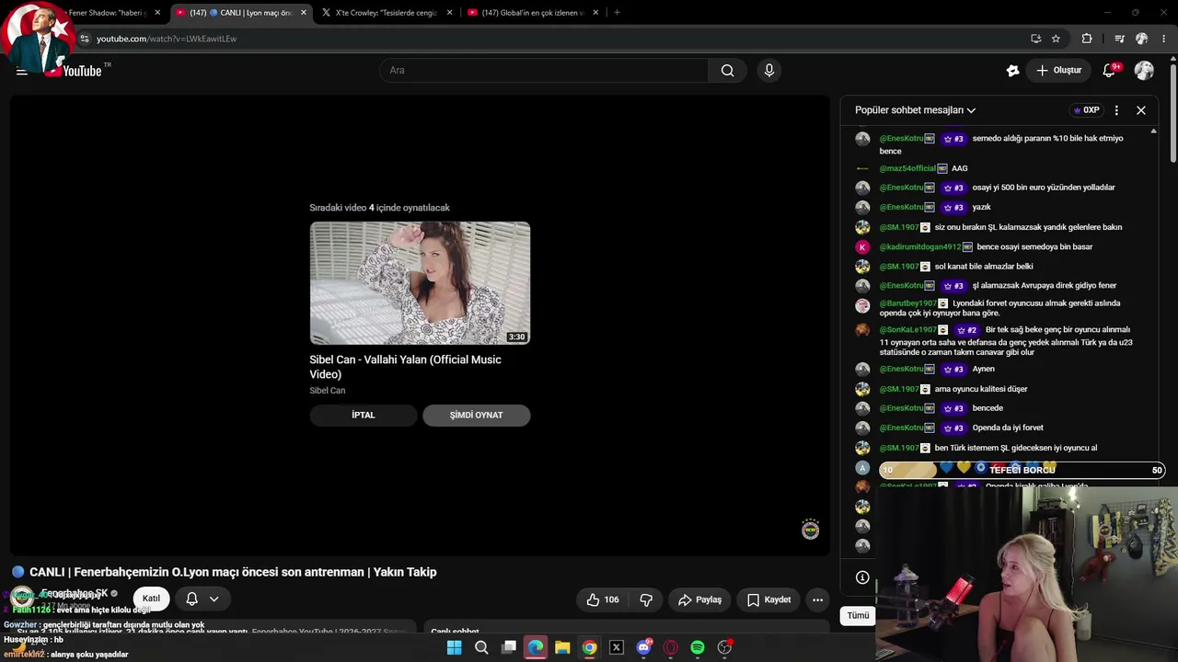Open the YouTube account avatar menu

point(1144,71)
